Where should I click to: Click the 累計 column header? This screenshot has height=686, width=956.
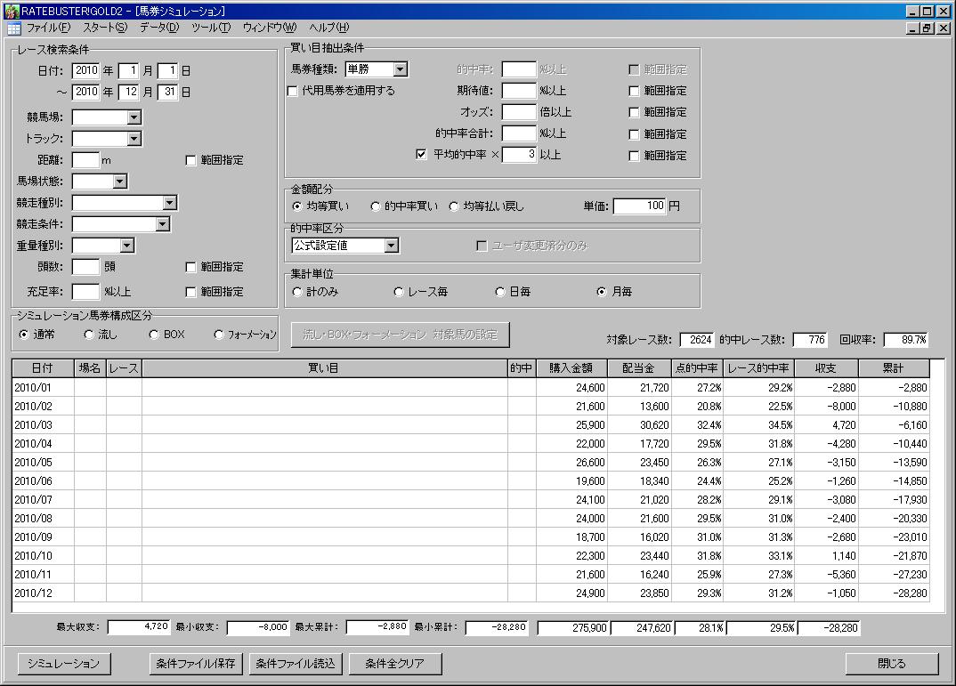[x=894, y=368]
